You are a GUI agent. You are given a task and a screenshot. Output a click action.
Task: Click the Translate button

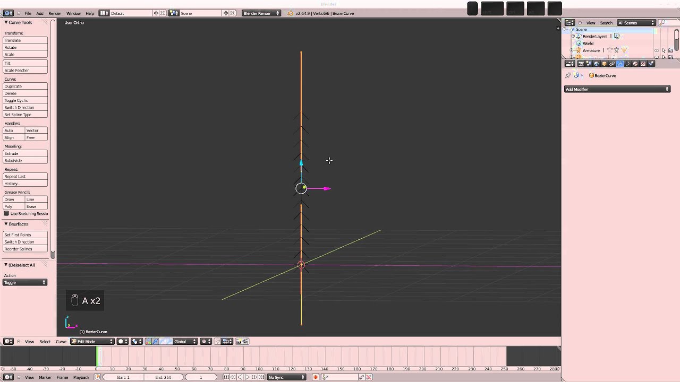click(x=25, y=40)
